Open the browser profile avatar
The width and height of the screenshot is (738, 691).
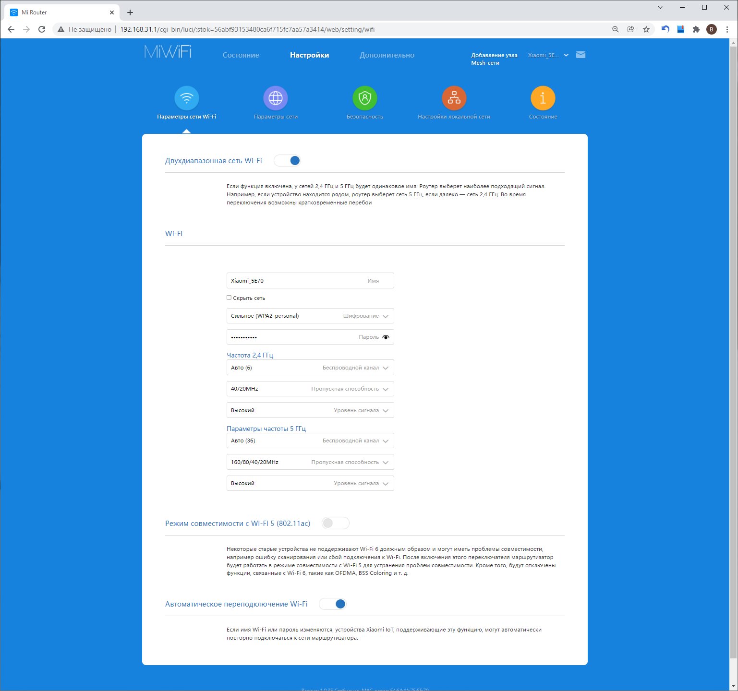click(712, 29)
